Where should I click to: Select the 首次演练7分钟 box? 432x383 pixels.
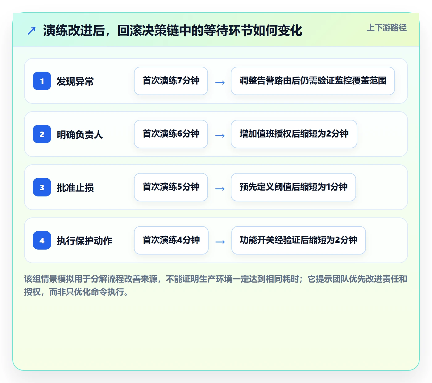click(x=171, y=81)
